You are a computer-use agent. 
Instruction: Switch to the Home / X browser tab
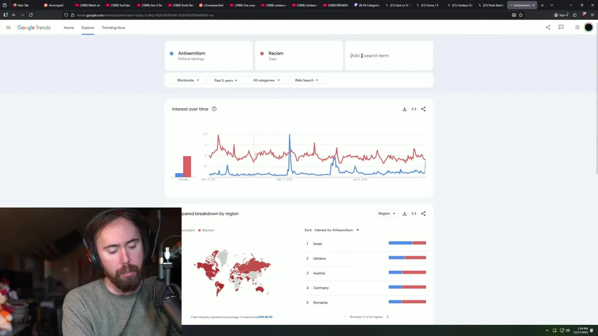(x=429, y=5)
